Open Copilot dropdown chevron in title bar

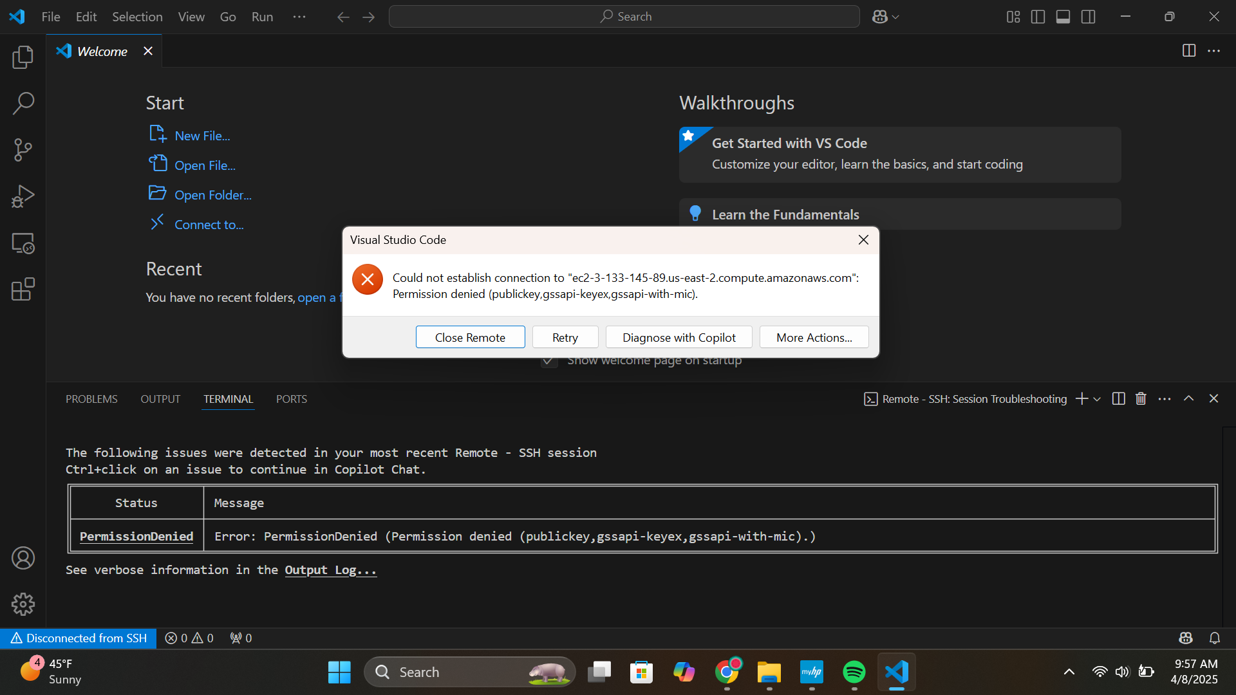895,17
